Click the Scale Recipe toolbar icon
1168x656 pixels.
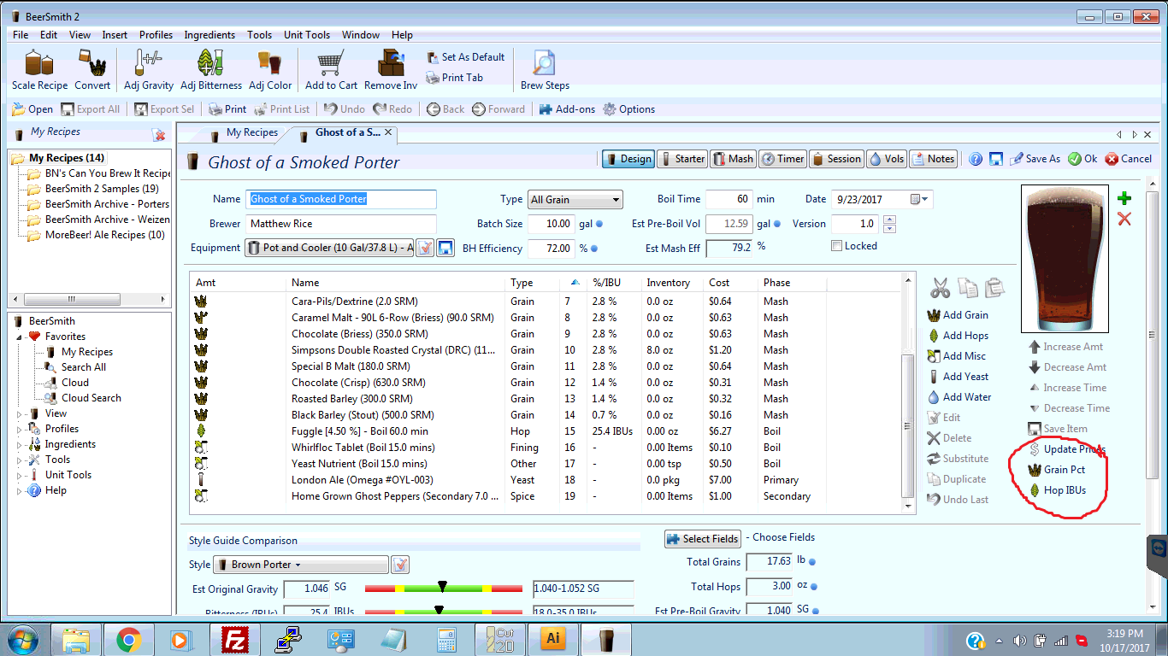pyautogui.click(x=39, y=69)
